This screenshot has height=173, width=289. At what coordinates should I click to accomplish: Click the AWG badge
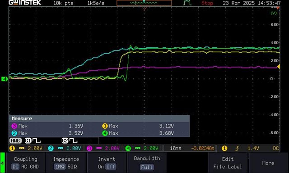tap(15, 141)
